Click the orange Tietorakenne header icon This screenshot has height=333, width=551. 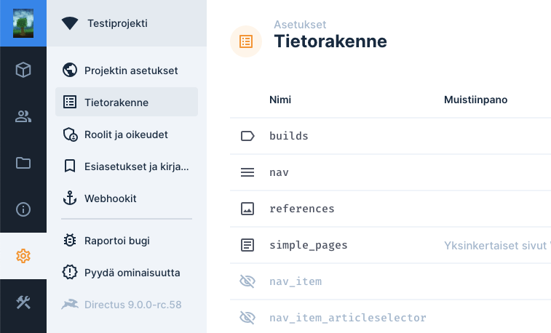(x=246, y=41)
